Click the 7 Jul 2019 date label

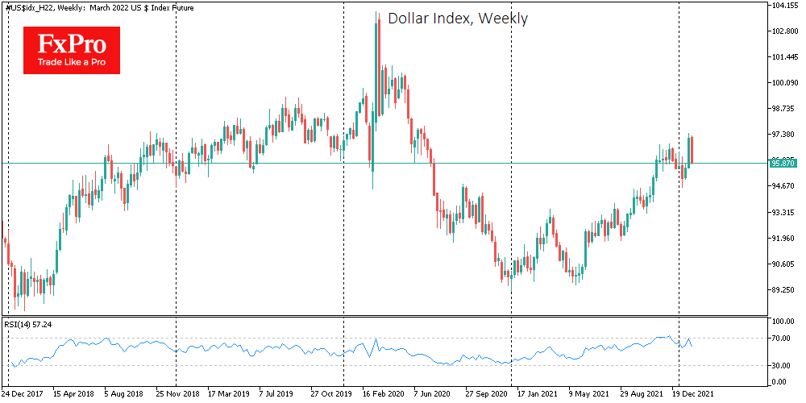click(275, 393)
